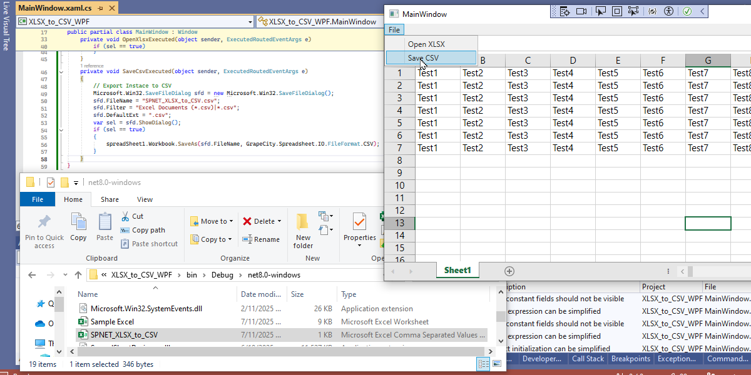This screenshot has height=375, width=751.
Task: Click Explorer's Back navigation arrow
Action: [x=32, y=275]
